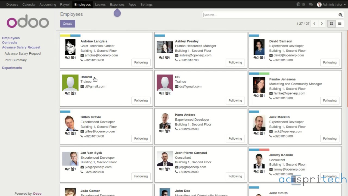Click followers icon on Gilles Gravie card
The width and height of the screenshot is (348, 196).
pyautogui.click(x=73, y=133)
